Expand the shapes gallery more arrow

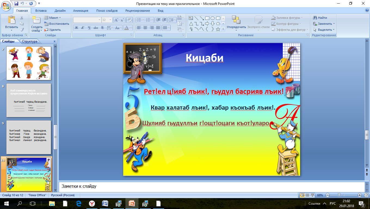click(x=223, y=29)
